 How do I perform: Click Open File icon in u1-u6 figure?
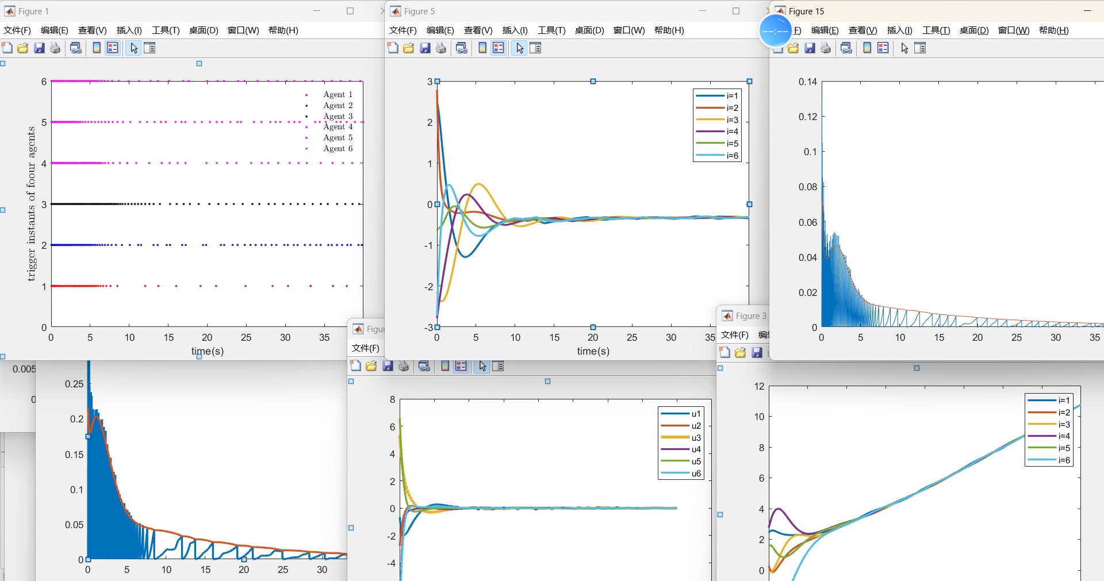click(x=371, y=365)
